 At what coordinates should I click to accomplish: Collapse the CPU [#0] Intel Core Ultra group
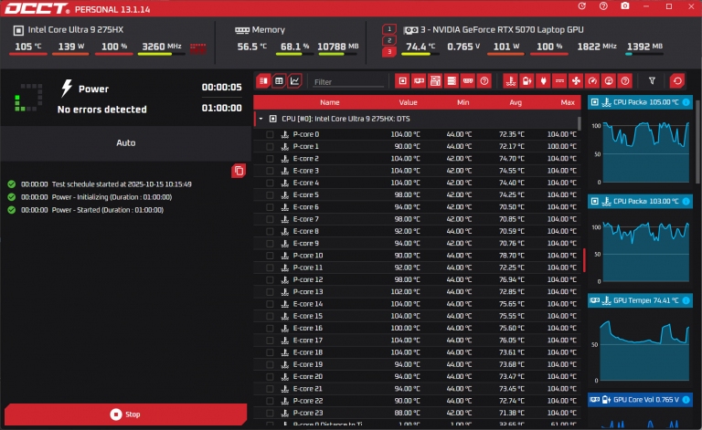(261, 119)
